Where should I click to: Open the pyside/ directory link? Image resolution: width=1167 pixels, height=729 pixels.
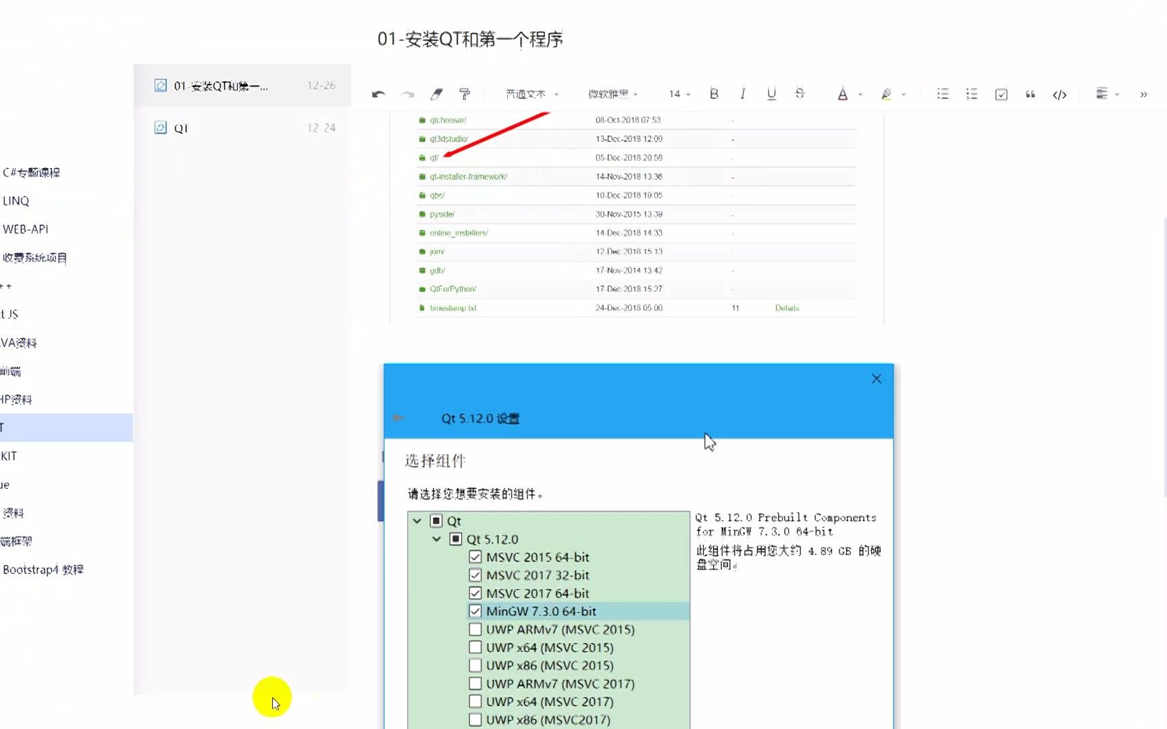pyautogui.click(x=442, y=214)
